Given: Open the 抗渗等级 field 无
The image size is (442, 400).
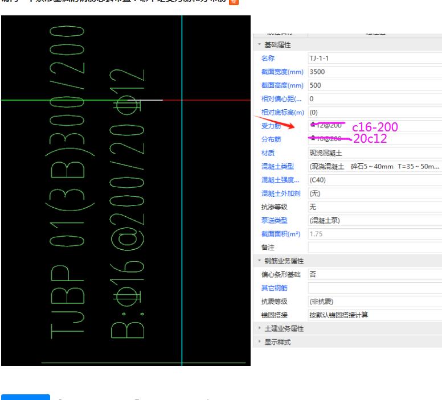Looking at the screenshot, I should [x=375, y=207].
